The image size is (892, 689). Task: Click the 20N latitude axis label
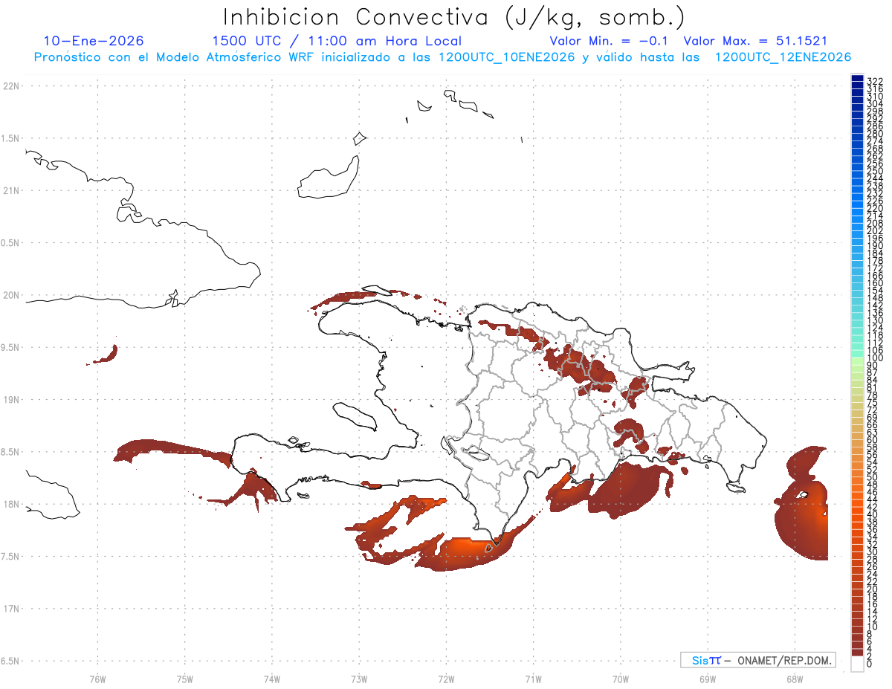click(12, 295)
